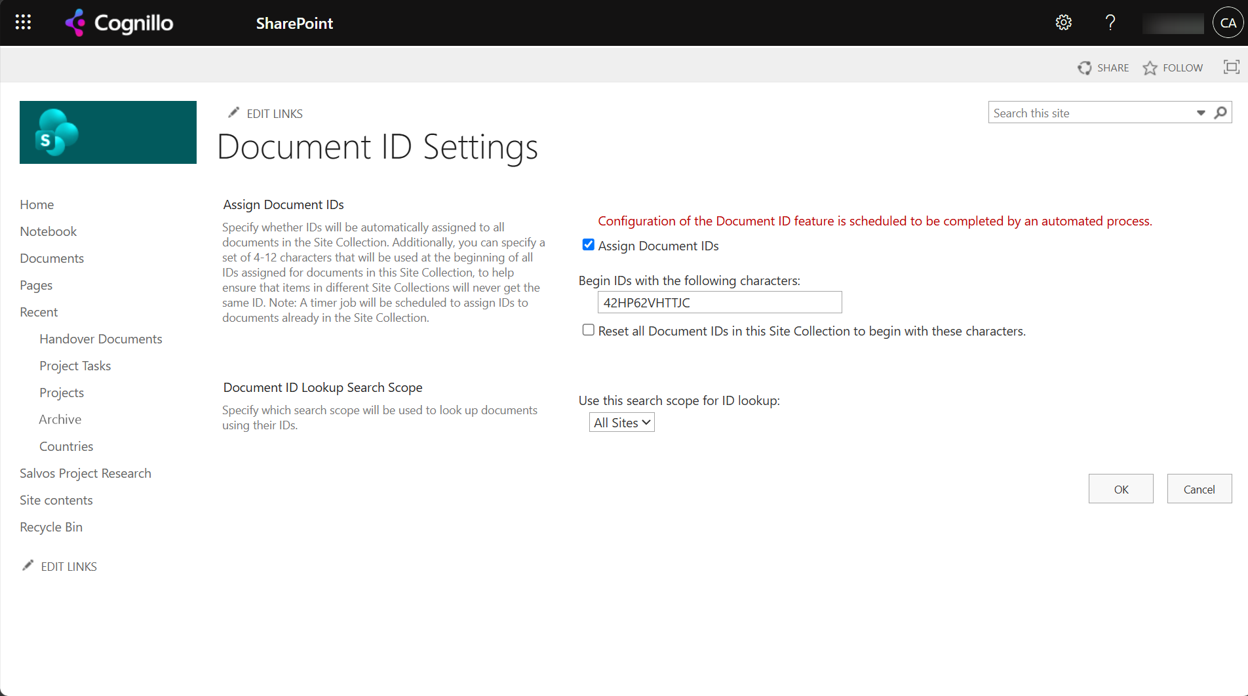The width and height of the screenshot is (1248, 696).
Task: Click pencil icon beside top EDIT LINKS
Action: [233, 113]
